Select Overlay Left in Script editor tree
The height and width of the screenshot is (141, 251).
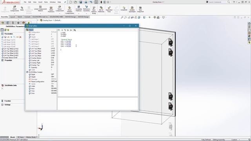tap(35, 60)
